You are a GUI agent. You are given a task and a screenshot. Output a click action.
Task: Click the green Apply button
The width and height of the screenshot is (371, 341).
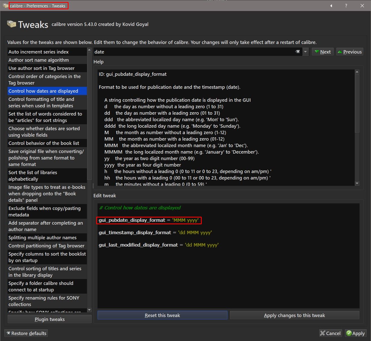tap(356, 333)
